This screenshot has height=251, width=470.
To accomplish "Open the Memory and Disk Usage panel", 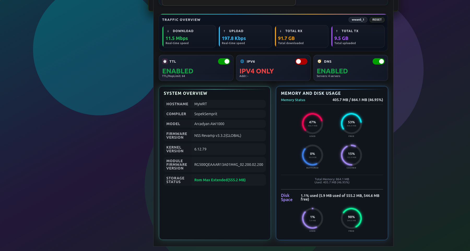I will click(x=311, y=93).
